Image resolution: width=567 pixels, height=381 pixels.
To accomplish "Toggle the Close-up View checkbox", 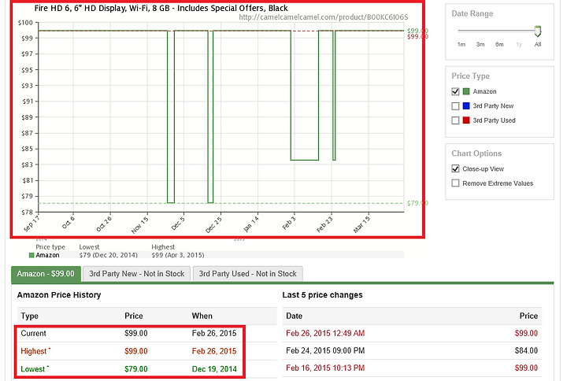I will 455,168.
